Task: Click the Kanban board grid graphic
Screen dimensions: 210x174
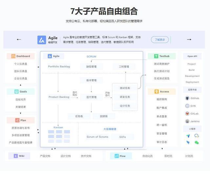Action: click(x=59, y=136)
